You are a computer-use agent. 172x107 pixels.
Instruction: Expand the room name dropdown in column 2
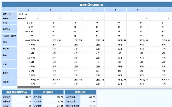(50, 14)
